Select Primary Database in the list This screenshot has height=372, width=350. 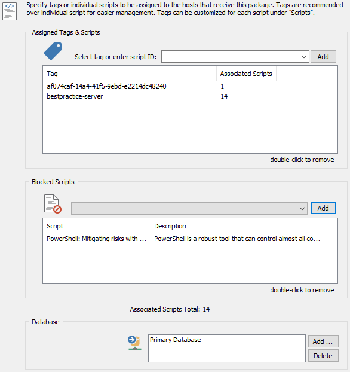[x=176, y=340]
